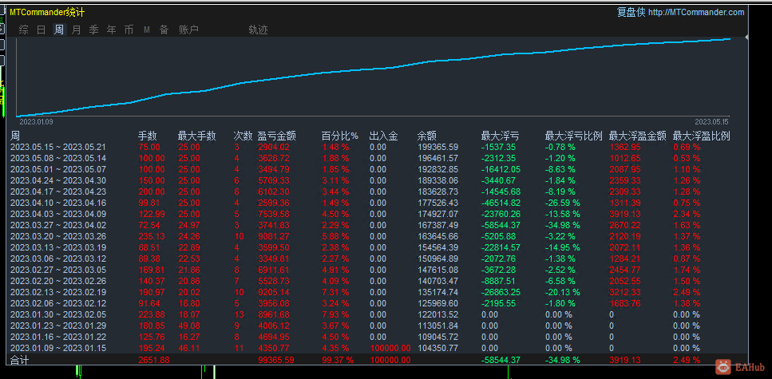Select the week row 2023.05.08 ~ 2023.05.14
This screenshot has width=772, height=379.
click(x=377, y=158)
